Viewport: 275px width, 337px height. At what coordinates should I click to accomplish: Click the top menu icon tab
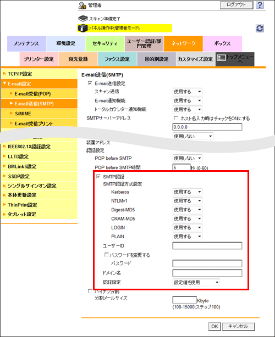235,59
